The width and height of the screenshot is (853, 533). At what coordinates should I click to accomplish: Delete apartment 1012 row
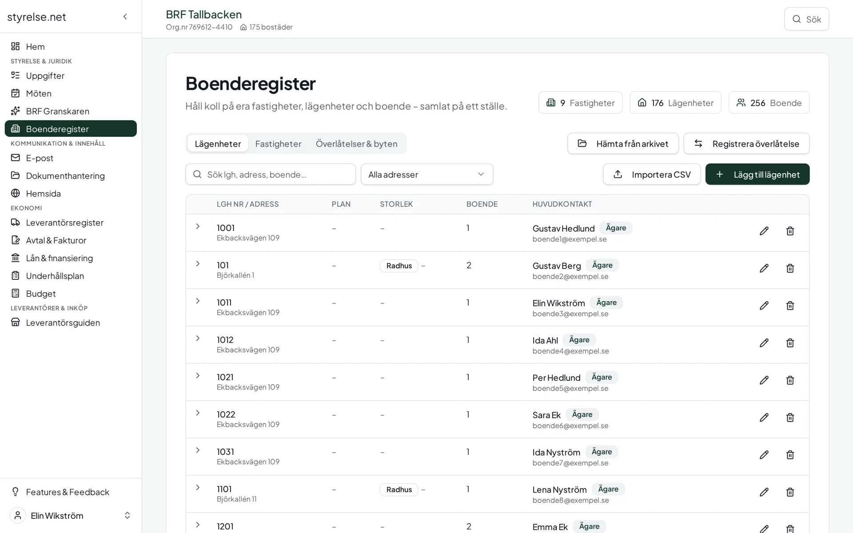click(790, 343)
